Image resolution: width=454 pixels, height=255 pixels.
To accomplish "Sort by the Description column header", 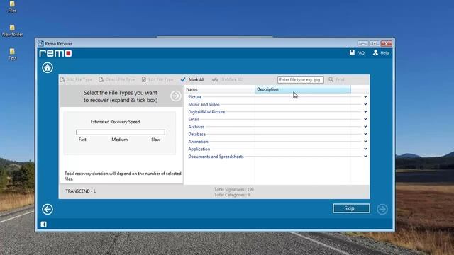I will click(303, 89).
